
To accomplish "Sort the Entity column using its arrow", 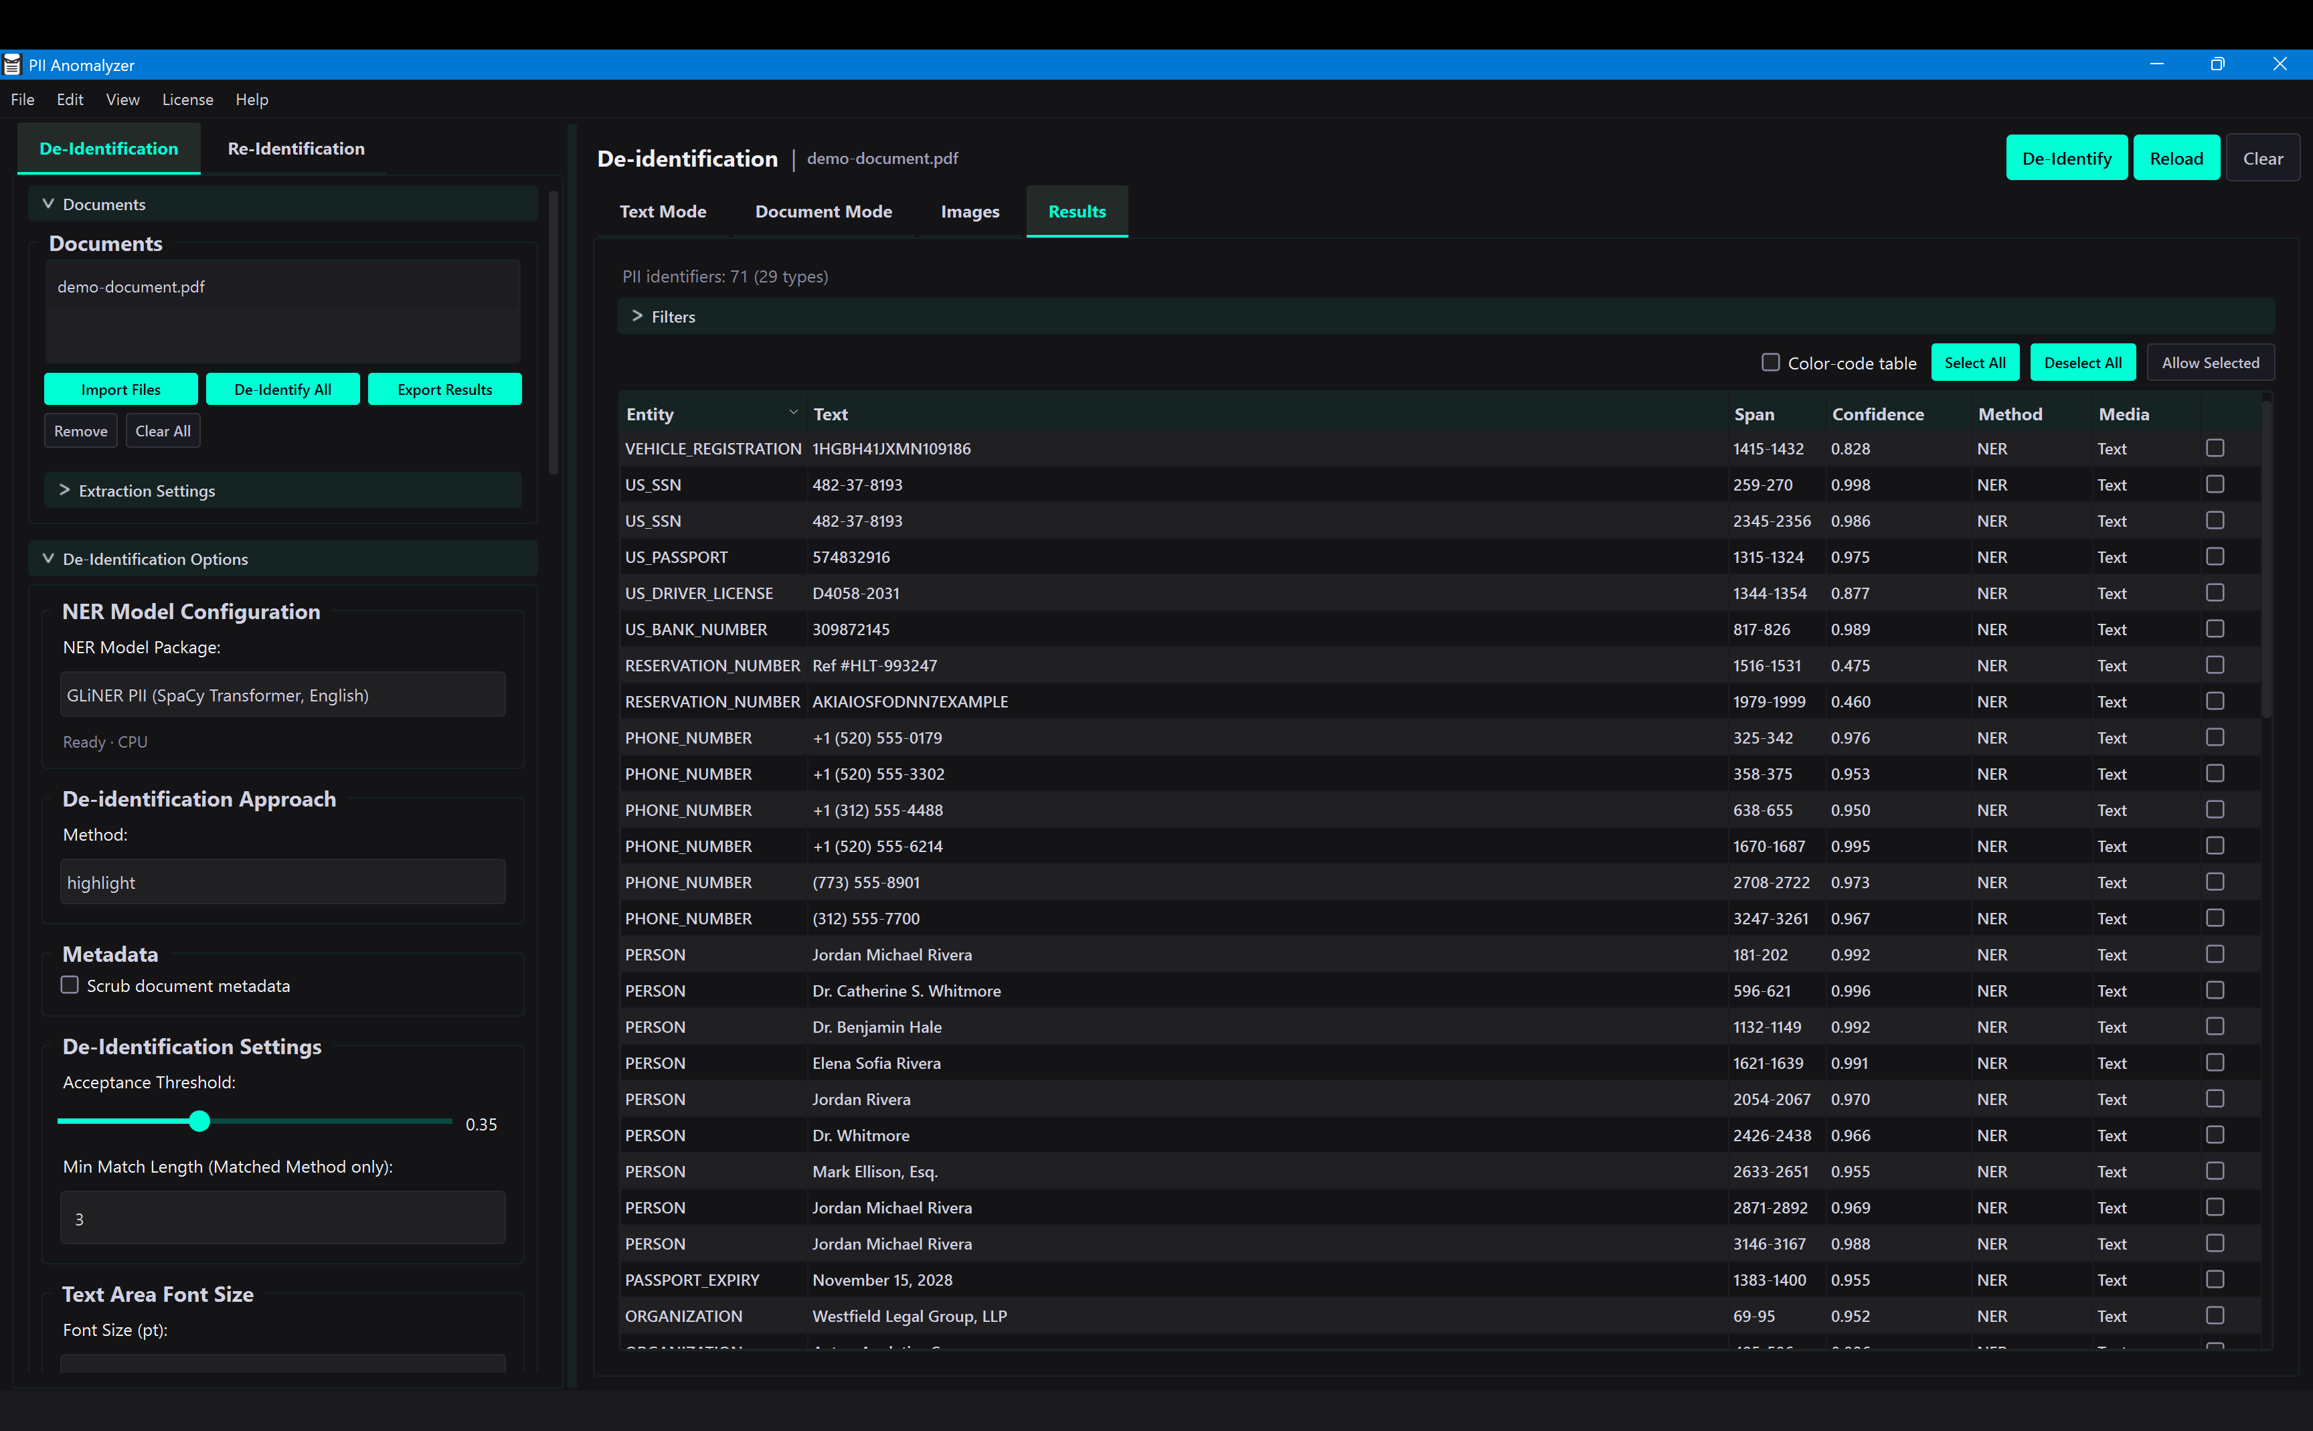I will click(793, 412).
